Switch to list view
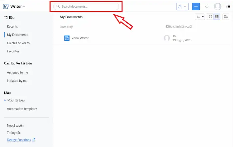 coord(217,17)
